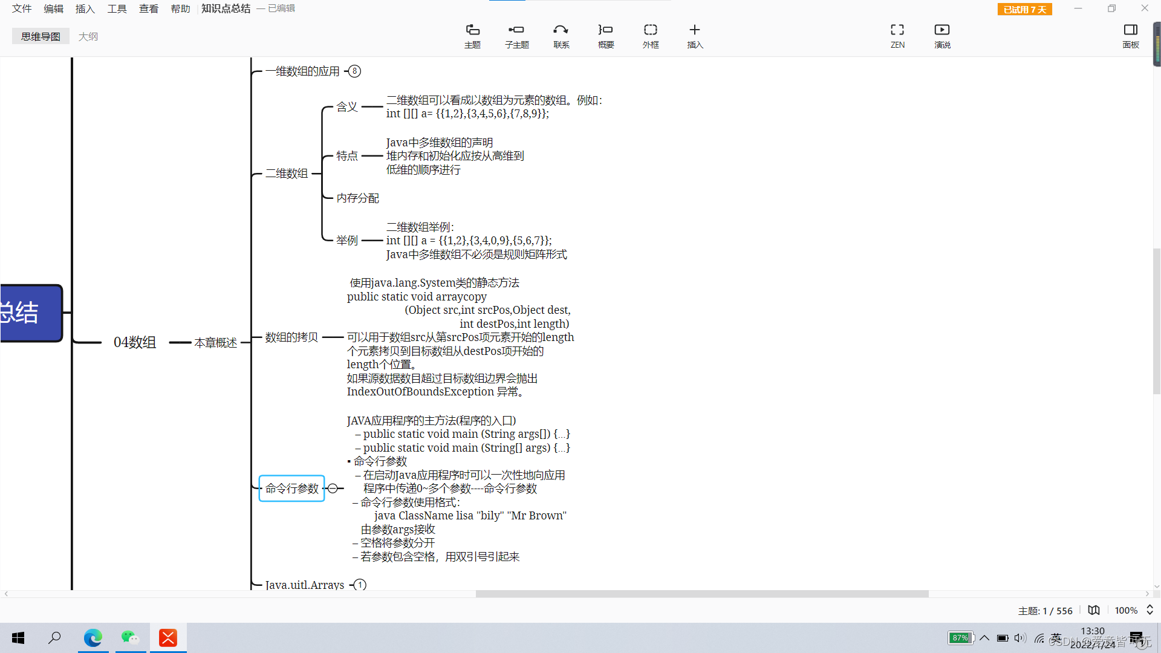Select the 内存分配 subtopic
This screenshot has height=653, width=1161.
point(357,198)
